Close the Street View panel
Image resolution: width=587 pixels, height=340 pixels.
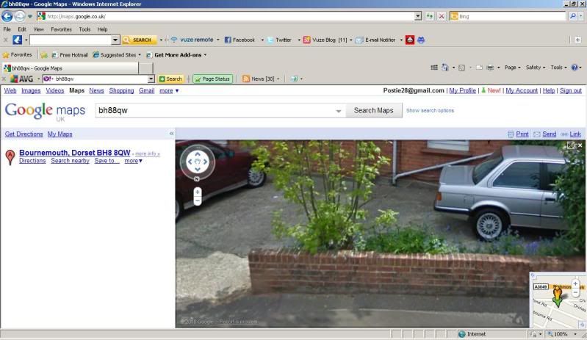tap(580, 145)
